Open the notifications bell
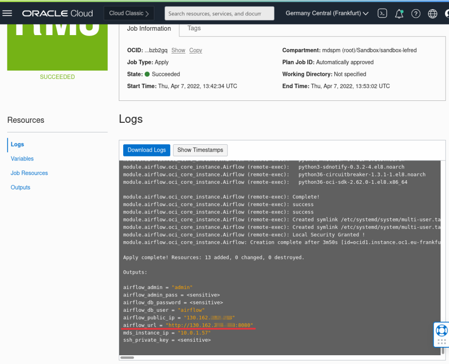This screenshot has width=449, height=364. point(399,13)
